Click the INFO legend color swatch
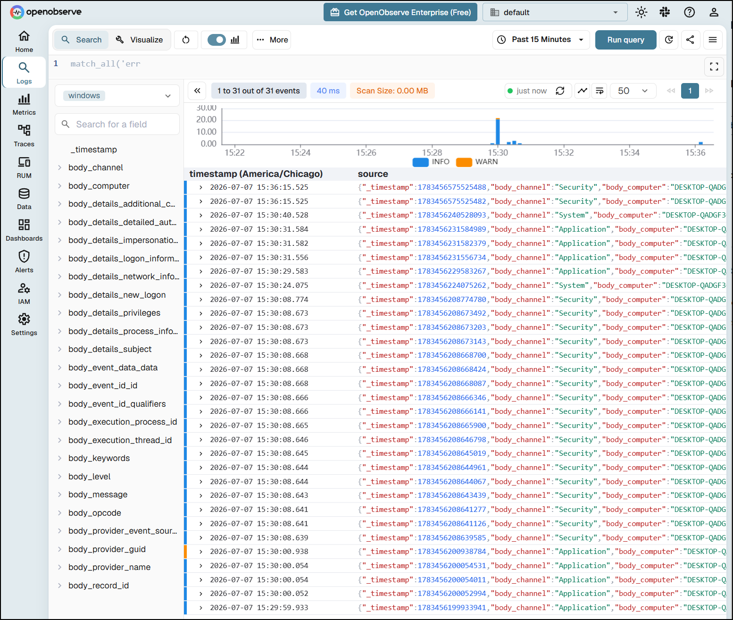The image size is (733, 620). pos(421,162)
